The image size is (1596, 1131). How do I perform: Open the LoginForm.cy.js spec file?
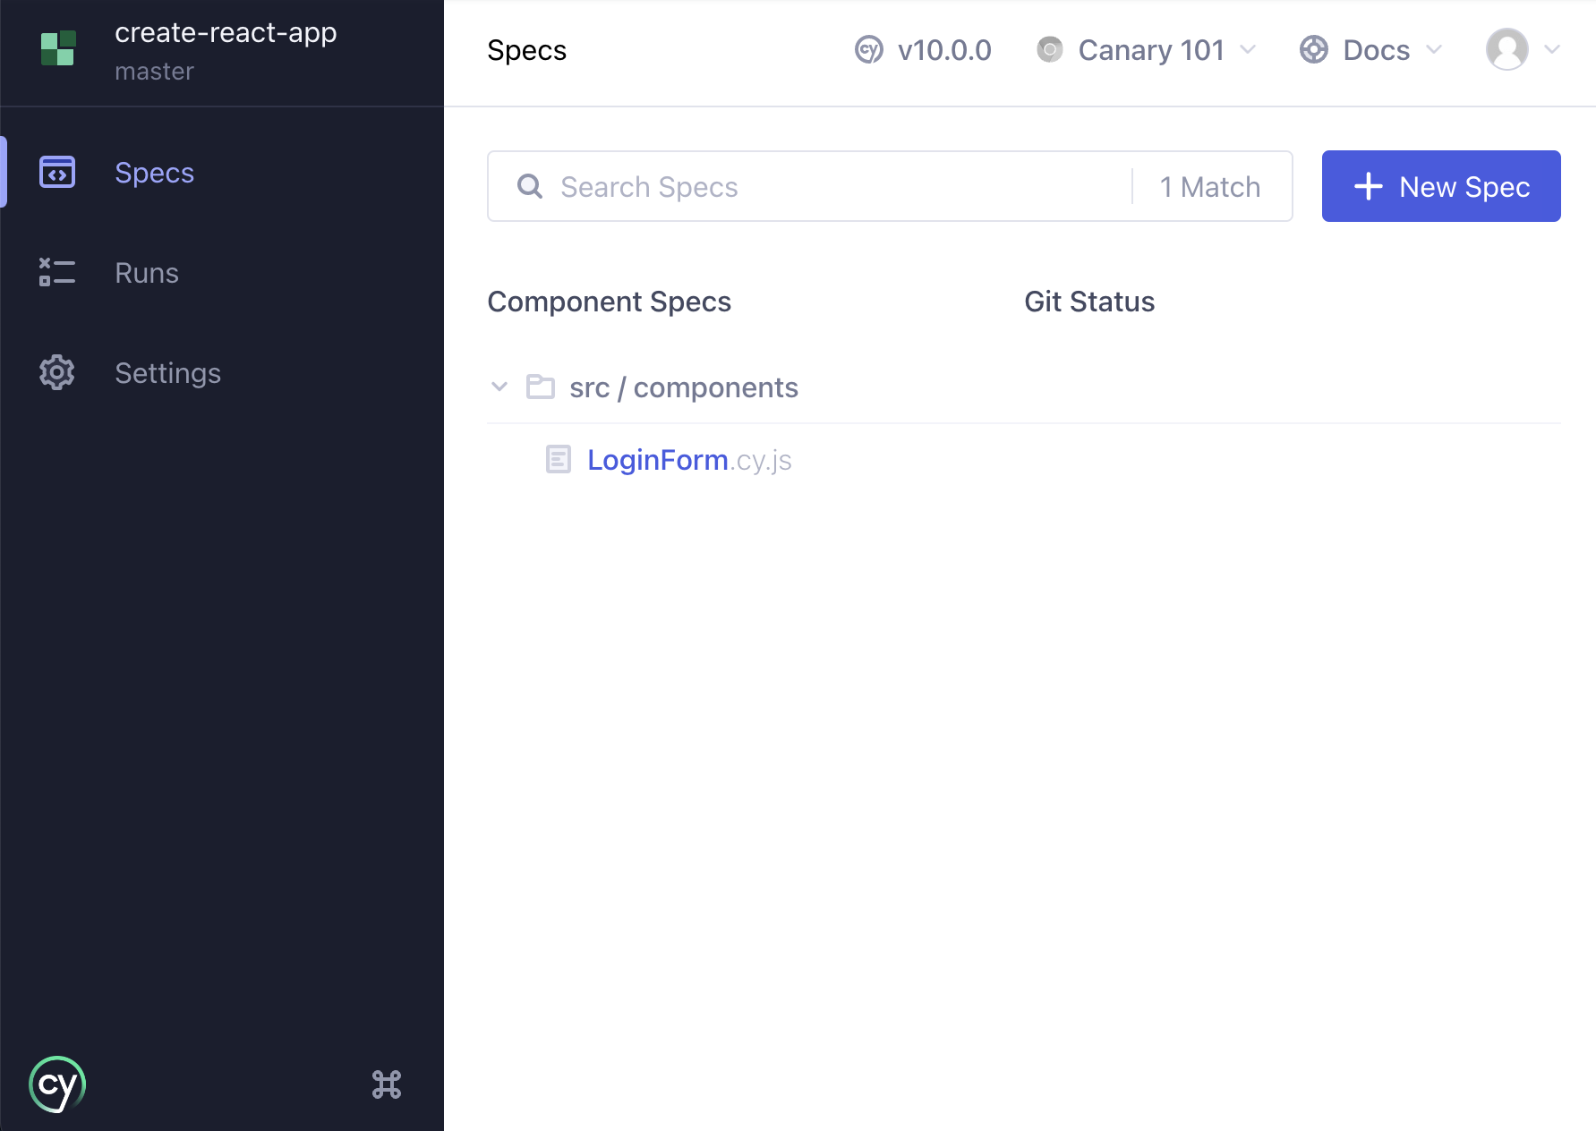(x=689, y=460)
